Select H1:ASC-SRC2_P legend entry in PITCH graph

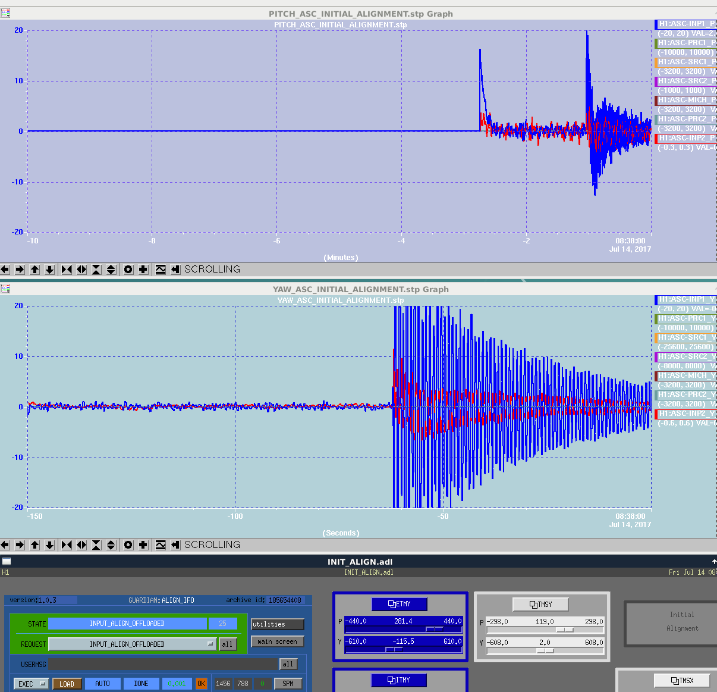[x=686, y=82]
